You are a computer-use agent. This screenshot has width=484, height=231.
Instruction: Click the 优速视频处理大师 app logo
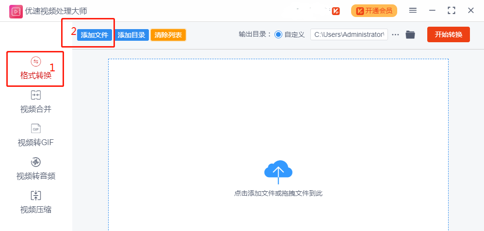click(x=16, y=11)
